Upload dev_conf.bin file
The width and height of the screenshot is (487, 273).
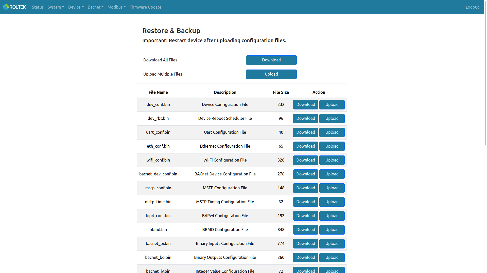pyautogui.click(x=332, y=105)
